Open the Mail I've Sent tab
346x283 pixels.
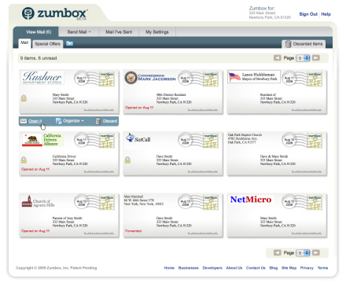pos(119,32)
